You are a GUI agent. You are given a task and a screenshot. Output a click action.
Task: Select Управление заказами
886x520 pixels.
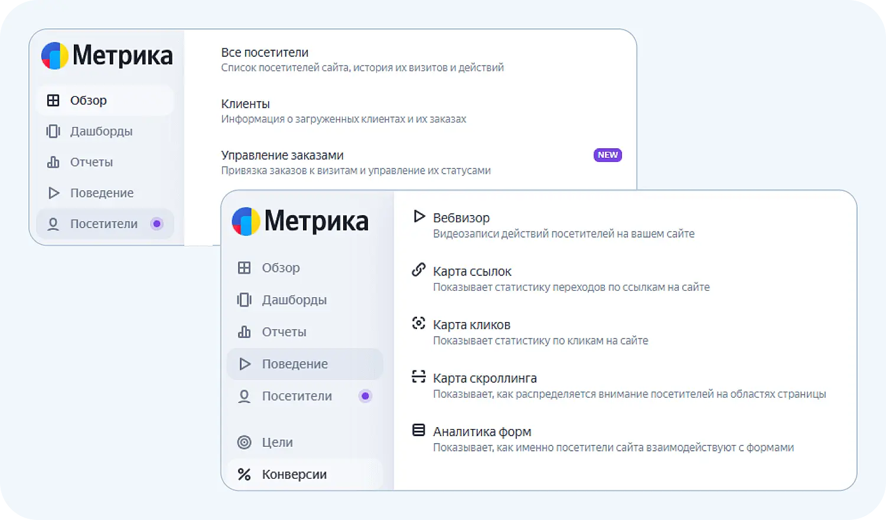click(282, 155)
